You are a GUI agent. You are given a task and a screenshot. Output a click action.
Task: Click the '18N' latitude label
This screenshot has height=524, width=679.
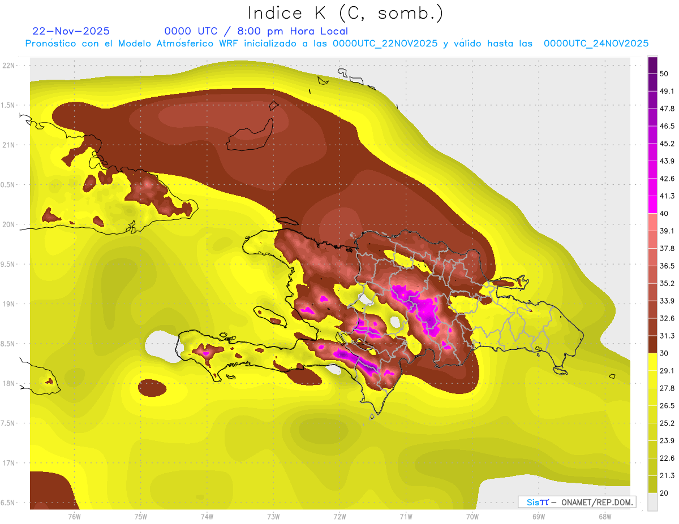click(x=10, y=383)
